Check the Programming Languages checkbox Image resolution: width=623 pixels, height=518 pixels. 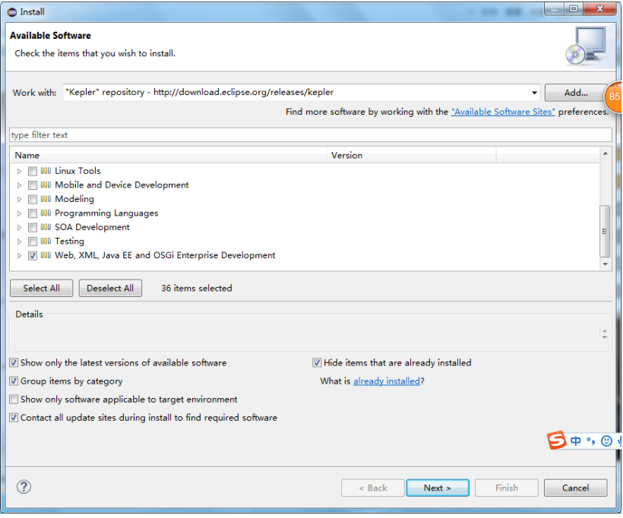(33, 213)
